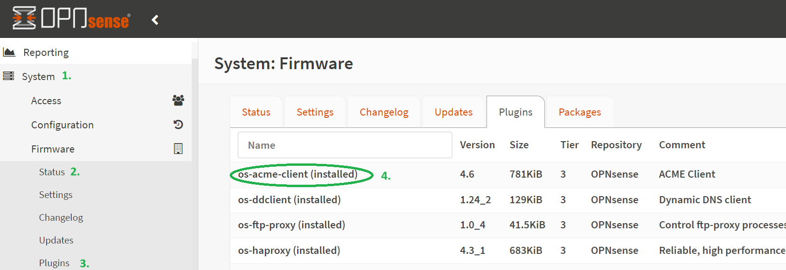Collapse the System menu section

[38, 77]
